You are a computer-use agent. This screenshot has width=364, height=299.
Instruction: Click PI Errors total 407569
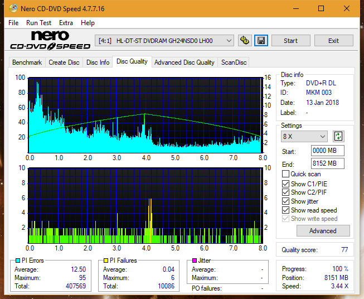coord(76,286)
